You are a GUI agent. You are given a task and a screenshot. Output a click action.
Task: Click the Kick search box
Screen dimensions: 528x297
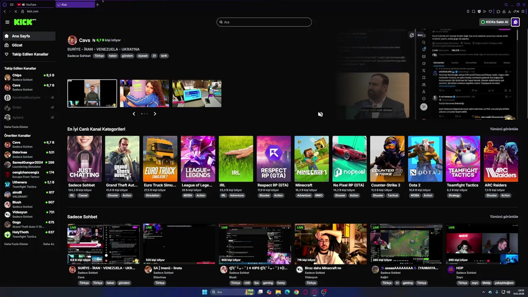(264, 22)
